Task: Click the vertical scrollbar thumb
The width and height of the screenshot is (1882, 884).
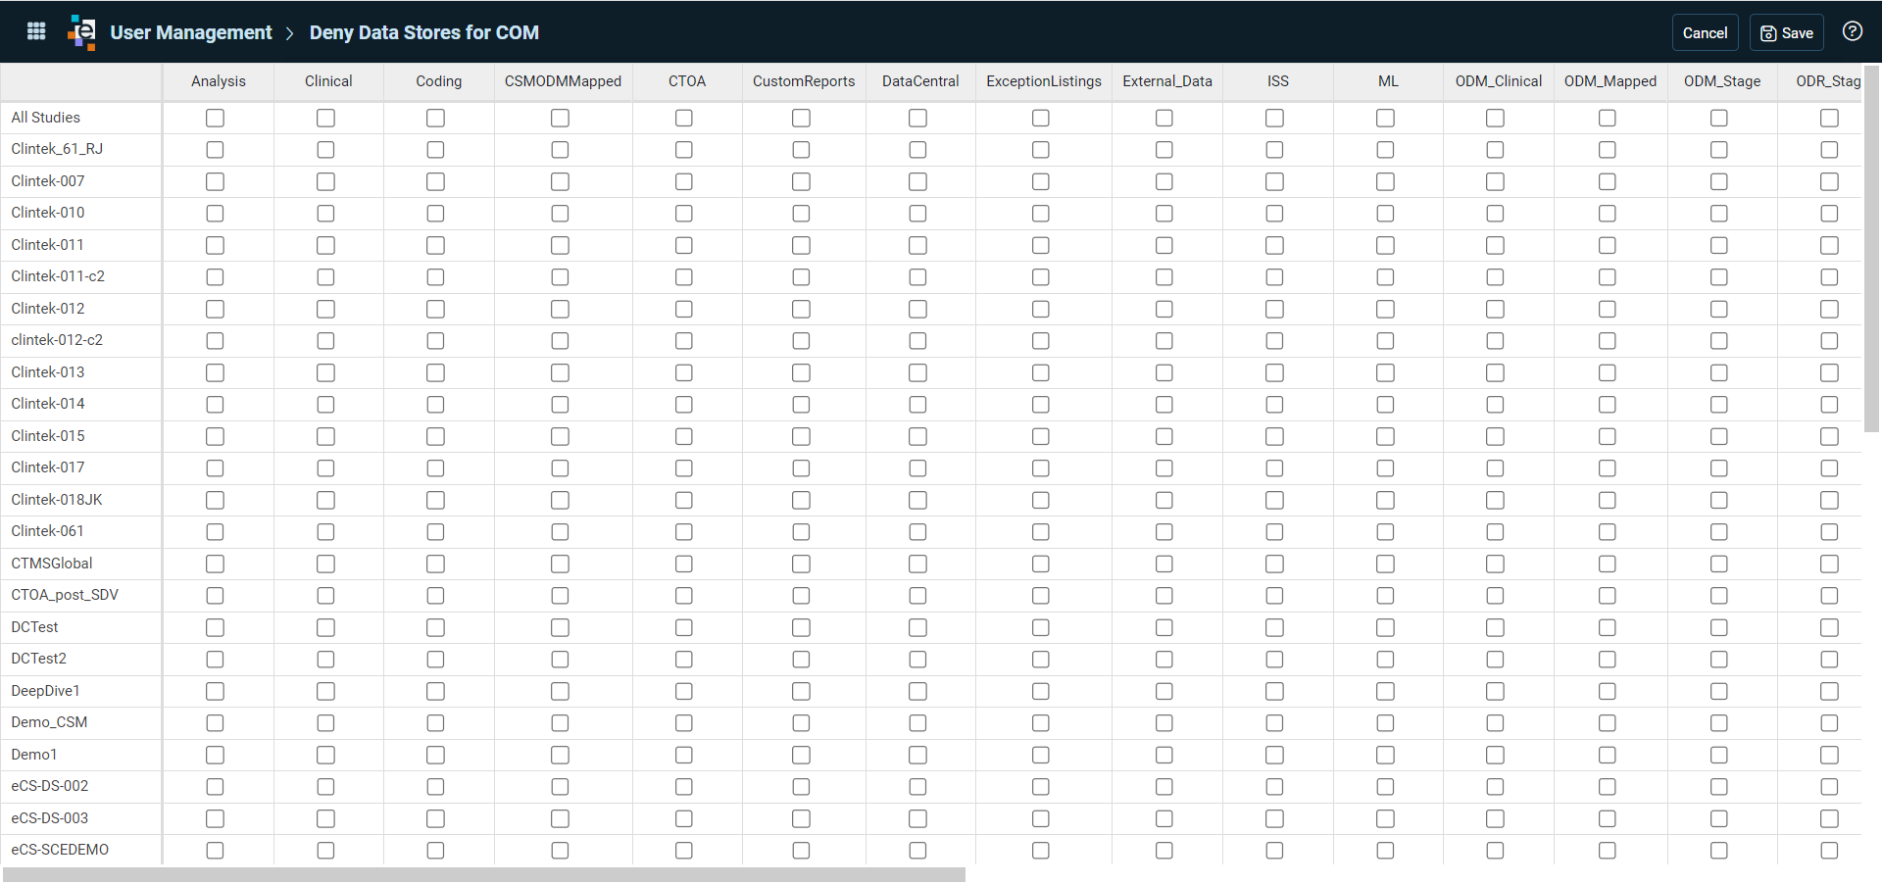Action: click(1871, 249)
